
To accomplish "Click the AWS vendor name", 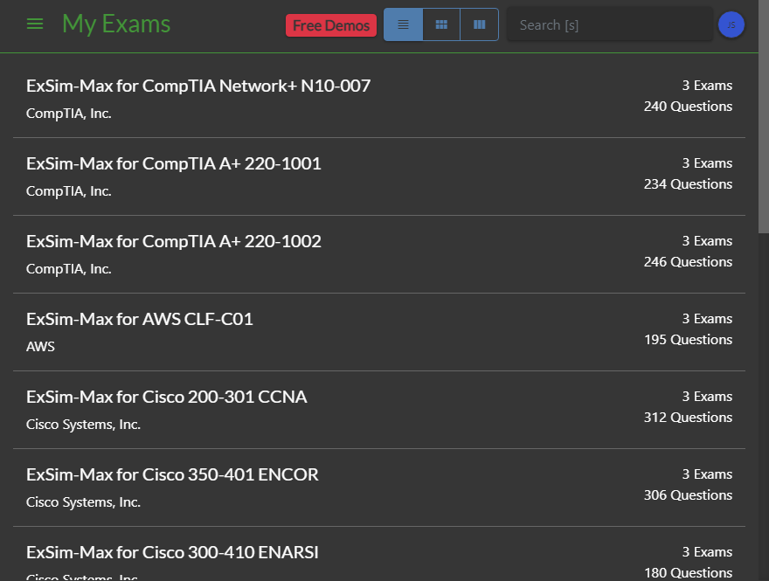I will (40, 347).
